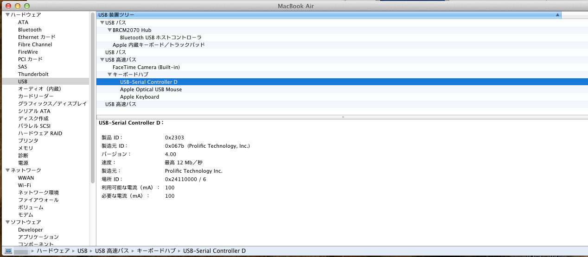Click USB-Serial Controller D in path bar
The image size is (588, 257).
[x=214, y=251]
